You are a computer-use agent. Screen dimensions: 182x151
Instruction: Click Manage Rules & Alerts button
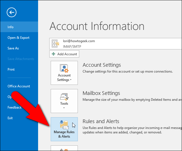click(64, 129)
